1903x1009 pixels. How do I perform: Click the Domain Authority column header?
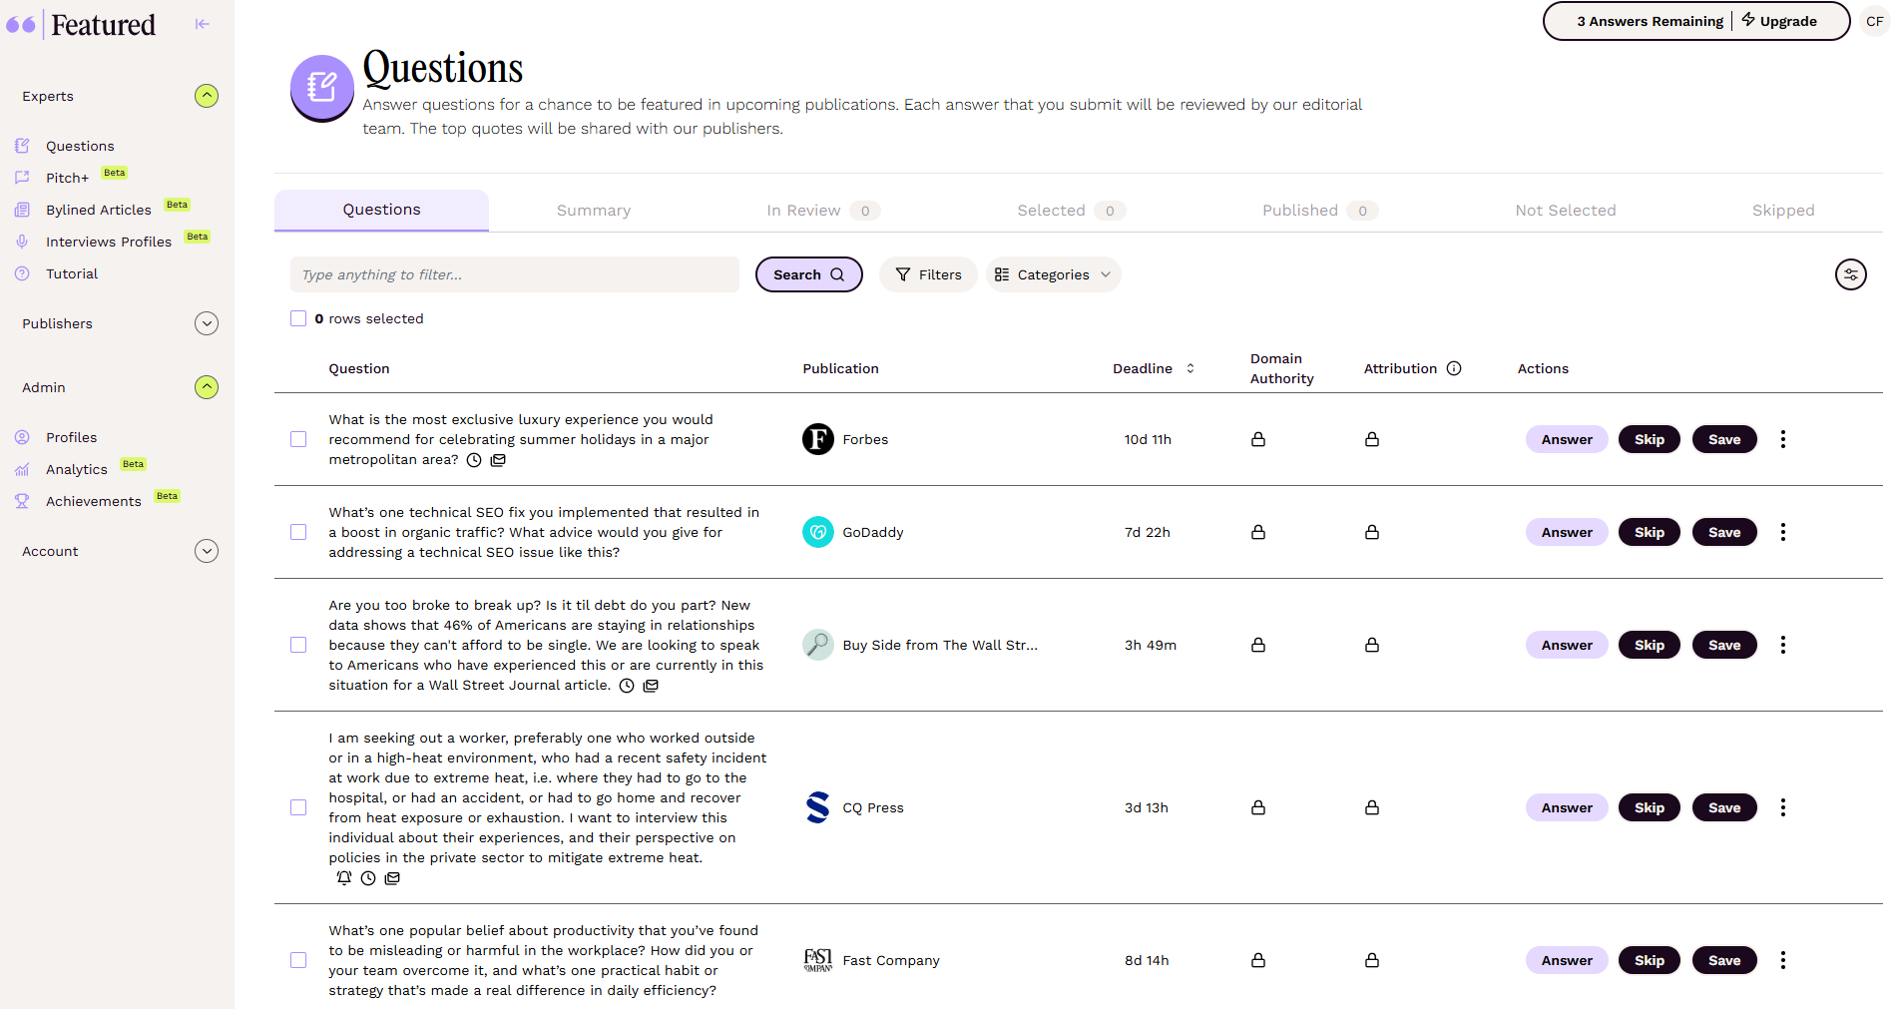pos(1282,368)
